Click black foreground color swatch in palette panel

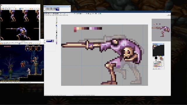(x=156, y=58)
